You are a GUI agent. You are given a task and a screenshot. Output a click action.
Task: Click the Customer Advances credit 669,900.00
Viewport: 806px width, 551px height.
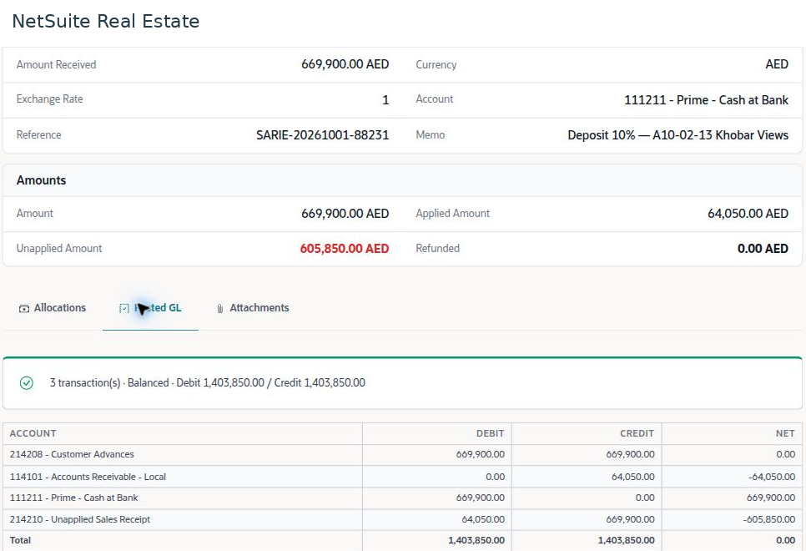coord(630,455)
